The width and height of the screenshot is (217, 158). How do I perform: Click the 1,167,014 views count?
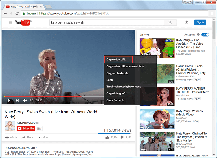[117, 130]
